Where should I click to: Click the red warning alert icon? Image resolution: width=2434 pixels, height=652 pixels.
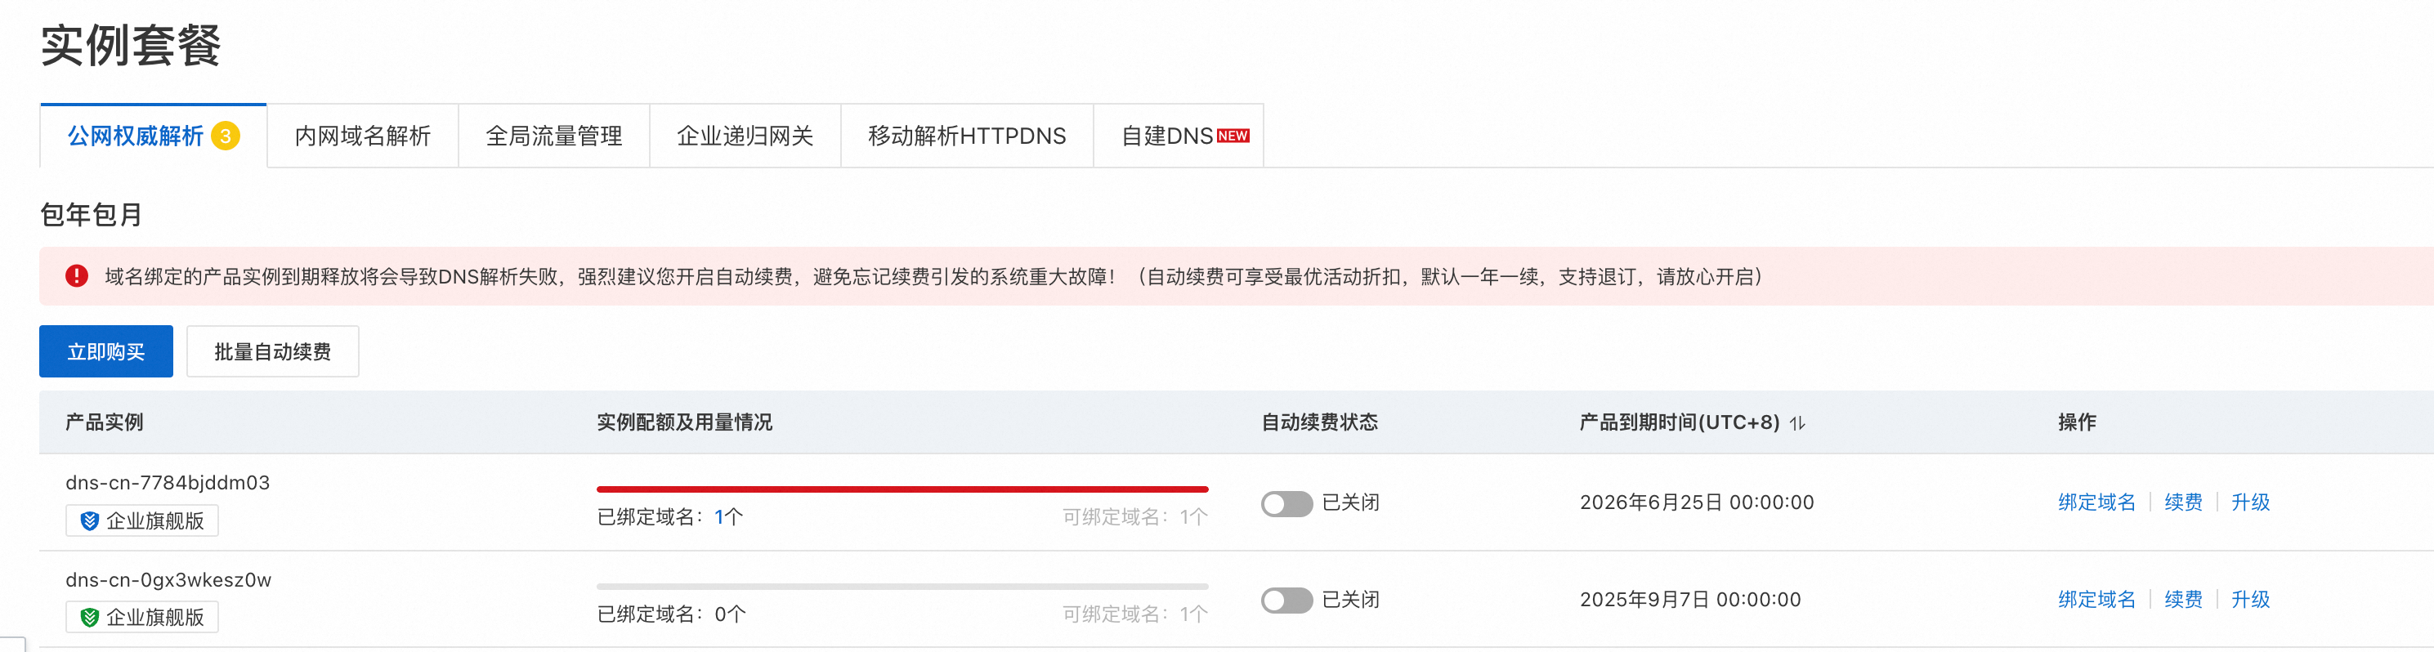tap(77, 276)
